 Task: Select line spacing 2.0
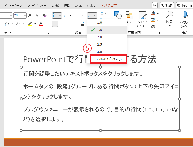pyautogui.click(x=107, y=37)
